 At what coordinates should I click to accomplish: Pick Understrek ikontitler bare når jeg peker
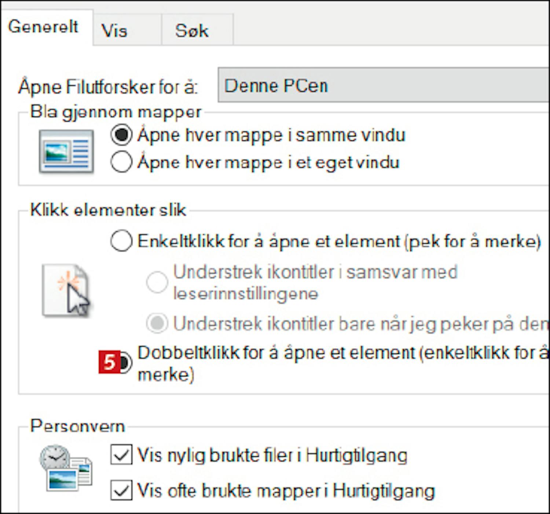(157, 323)
